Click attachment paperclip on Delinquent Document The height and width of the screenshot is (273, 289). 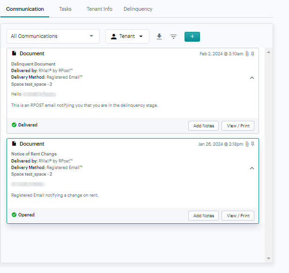click(247, 54)
